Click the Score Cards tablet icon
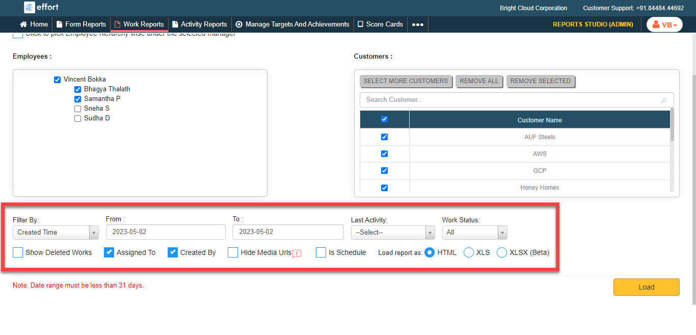696x335 pixels. (x=360, y=24)
